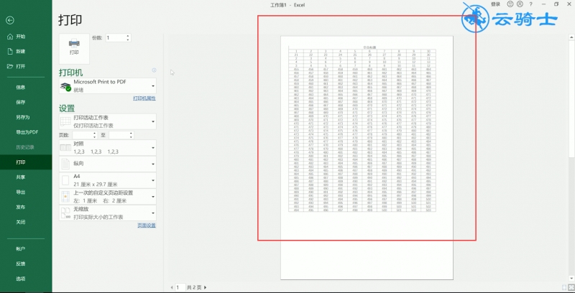This screenshot has width=575, height=293.
Task: Expand the 对照 collation dropdown
Action: (x=108, y=148)
